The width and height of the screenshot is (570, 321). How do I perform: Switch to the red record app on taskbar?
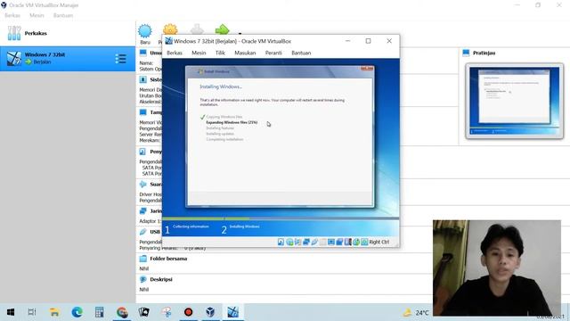(188, 312)
